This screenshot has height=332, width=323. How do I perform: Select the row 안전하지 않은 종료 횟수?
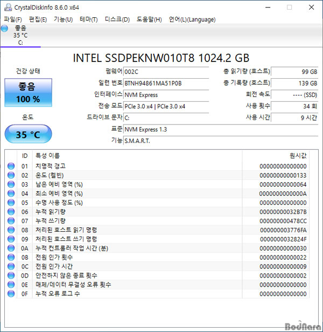pyautogui.click(x=157, y=275)
